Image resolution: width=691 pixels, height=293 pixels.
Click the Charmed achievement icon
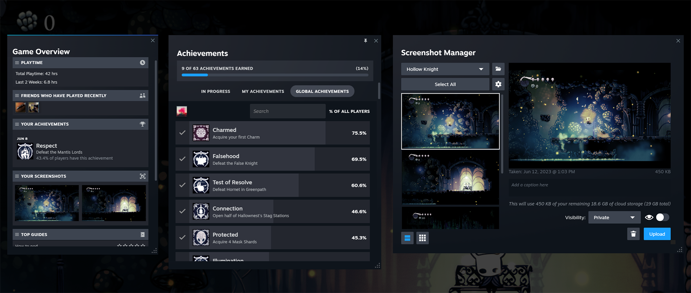[201, 133]
